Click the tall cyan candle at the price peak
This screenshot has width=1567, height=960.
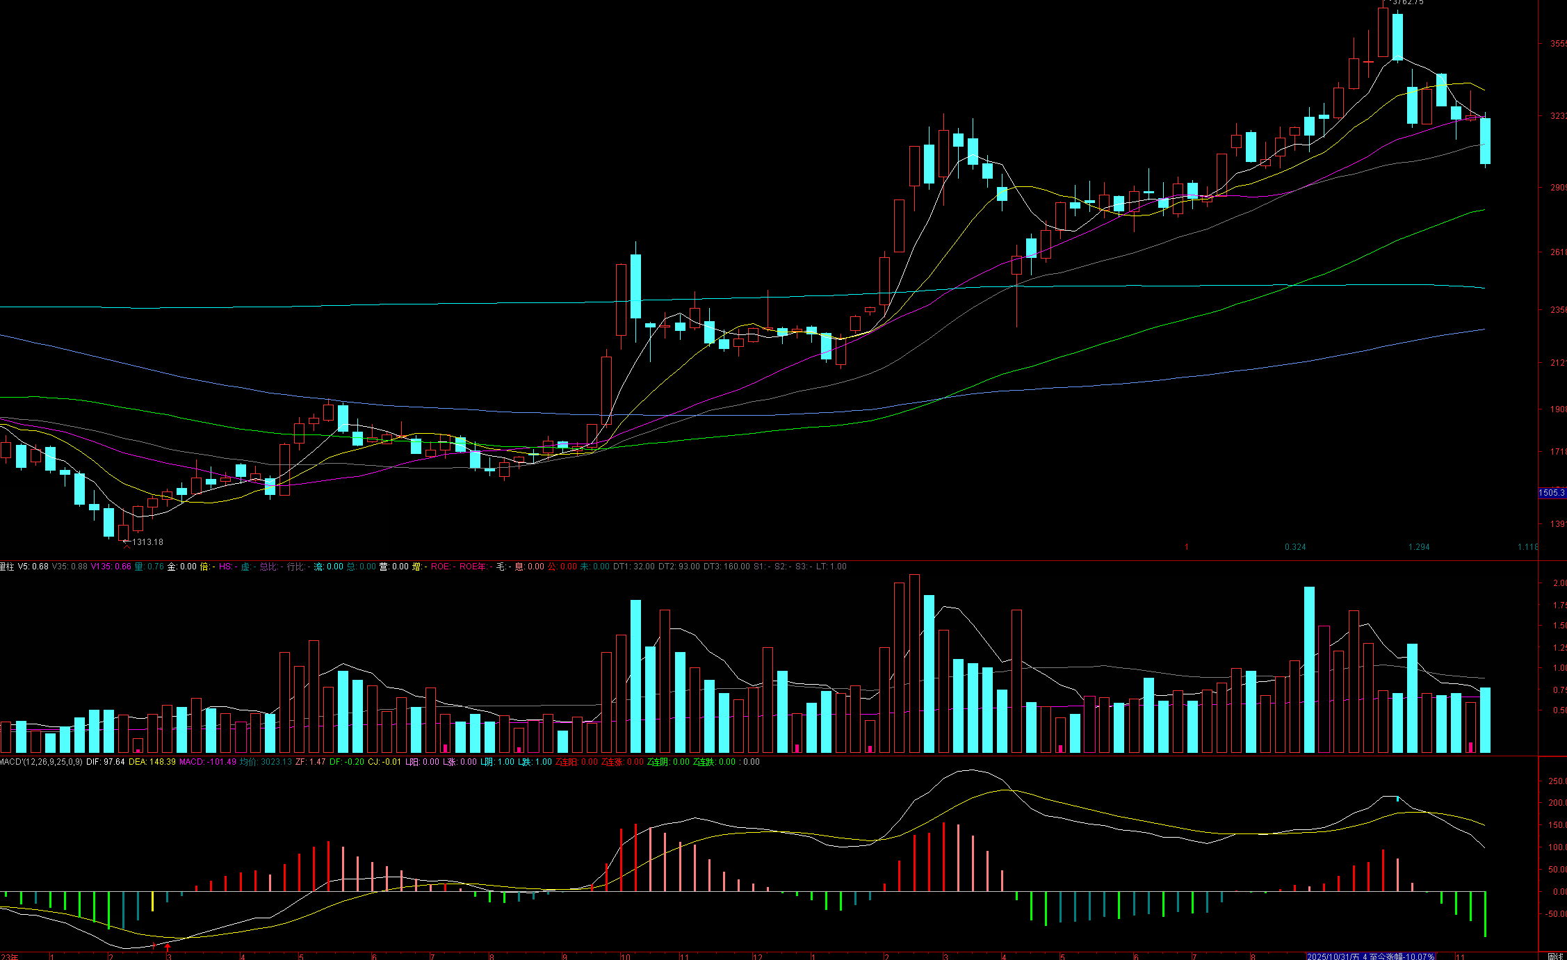tap(1397, 37)
